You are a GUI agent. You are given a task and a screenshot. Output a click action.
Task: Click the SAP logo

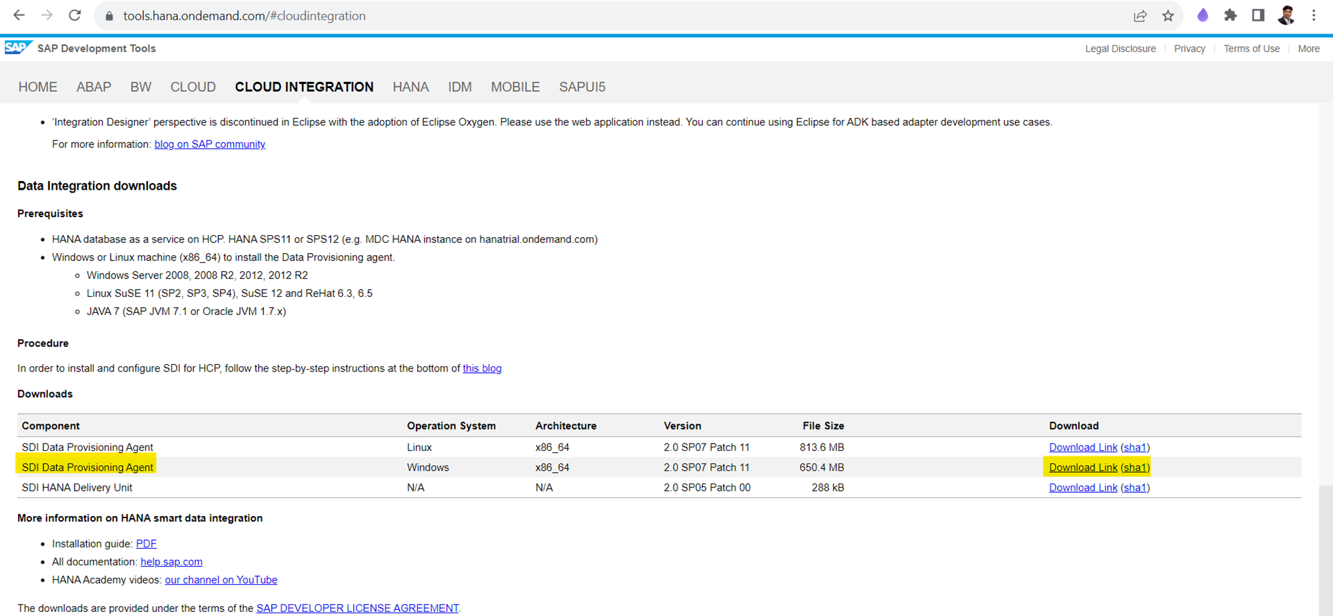coord(17,48)
